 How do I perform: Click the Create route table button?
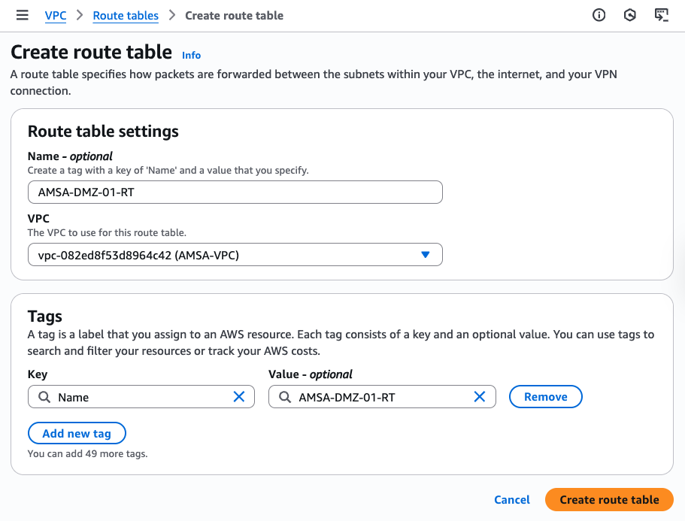click(x=609, y=499)
